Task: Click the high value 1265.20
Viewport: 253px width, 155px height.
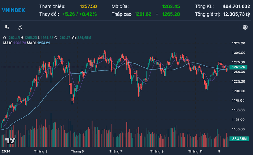Action: (171, 14)
